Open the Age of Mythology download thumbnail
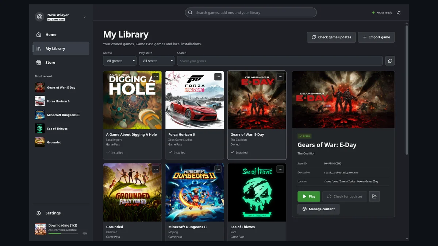Screen dimensions: 438x246 point(41,229)
